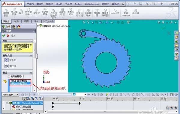Select the 配合 mate tool
Image resolution: width=180 pixels, height=114 pixels.
click(x=21, y=12)
